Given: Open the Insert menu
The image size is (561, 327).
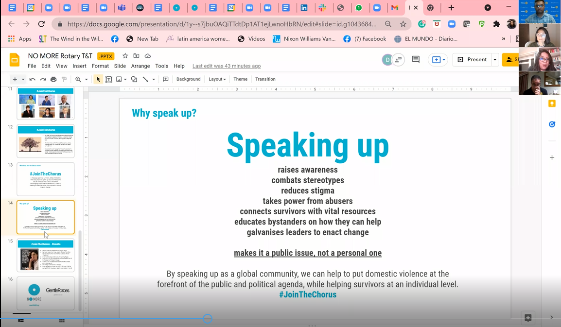Looking at the screenshot, I should coord(79,66).
